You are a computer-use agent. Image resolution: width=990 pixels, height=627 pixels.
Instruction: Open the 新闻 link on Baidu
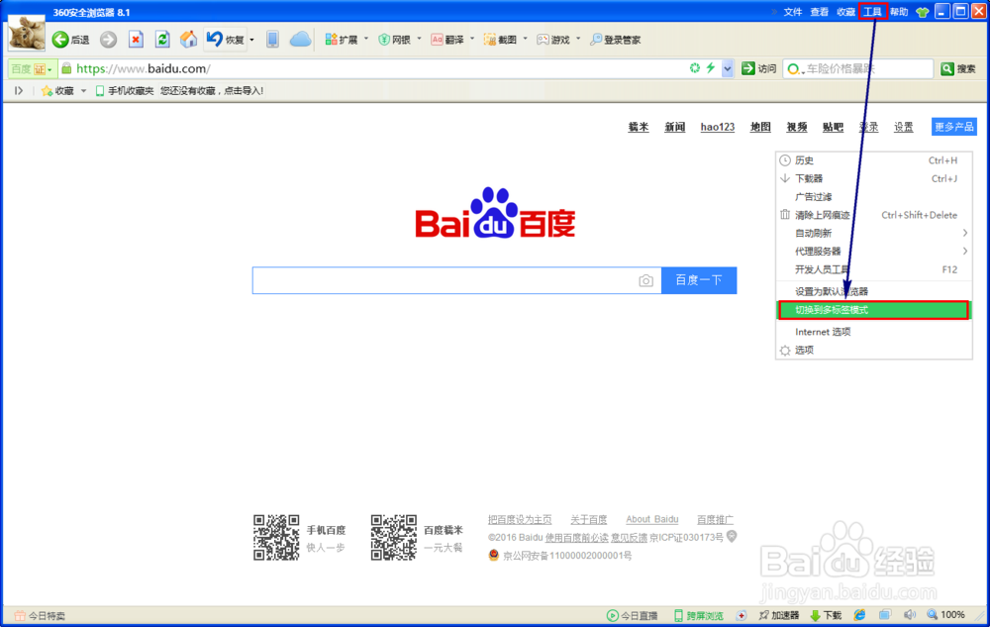pos(675,127)
